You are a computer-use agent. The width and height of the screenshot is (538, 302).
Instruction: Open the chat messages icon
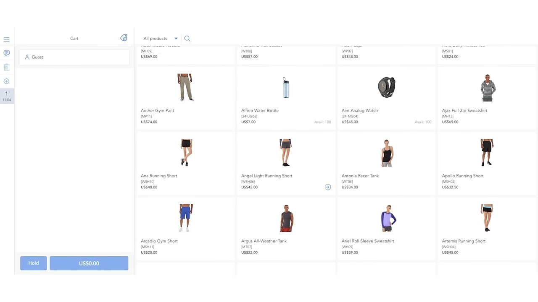coord(7,53)
